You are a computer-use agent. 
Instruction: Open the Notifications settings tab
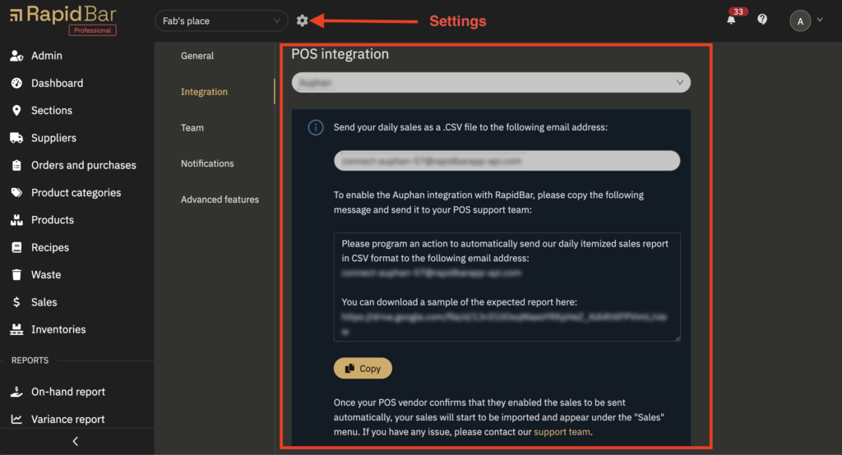coord(207,163)
